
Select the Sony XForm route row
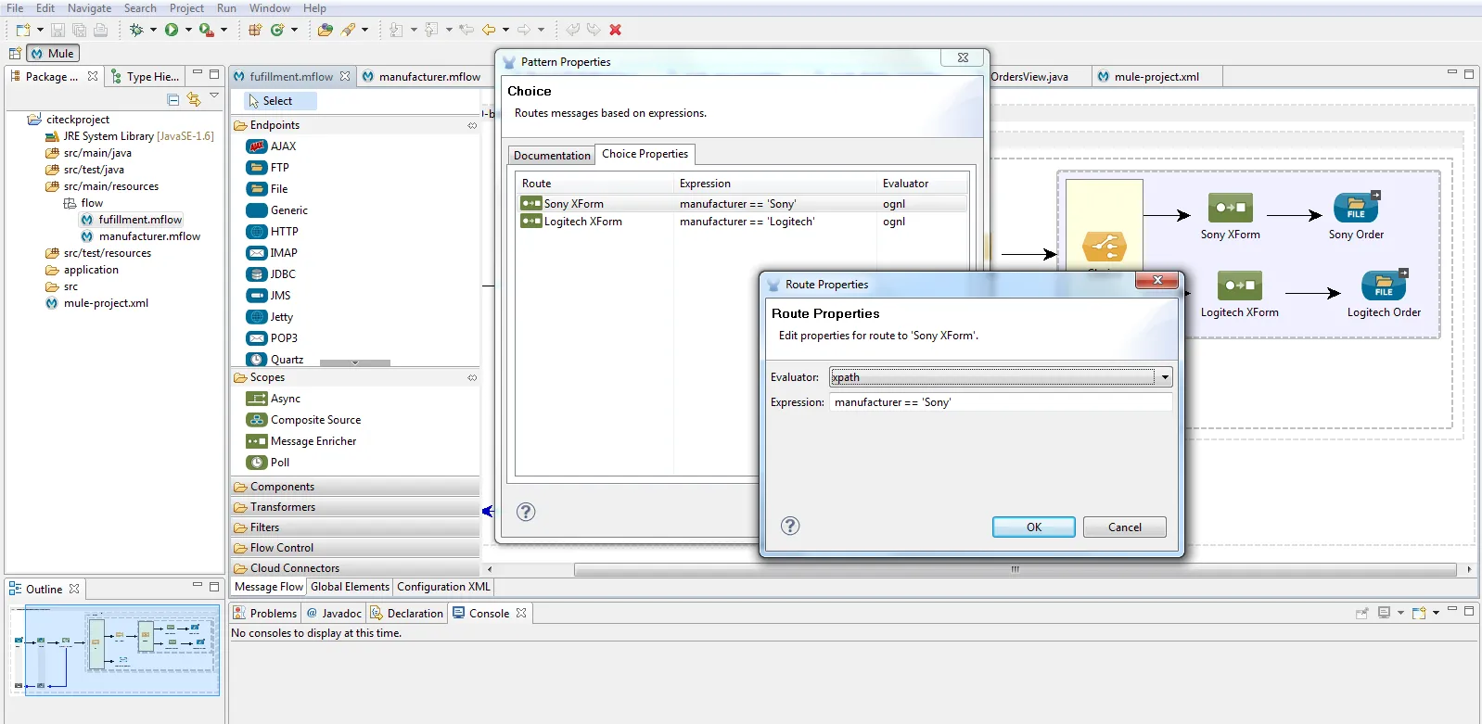point(742,204)
